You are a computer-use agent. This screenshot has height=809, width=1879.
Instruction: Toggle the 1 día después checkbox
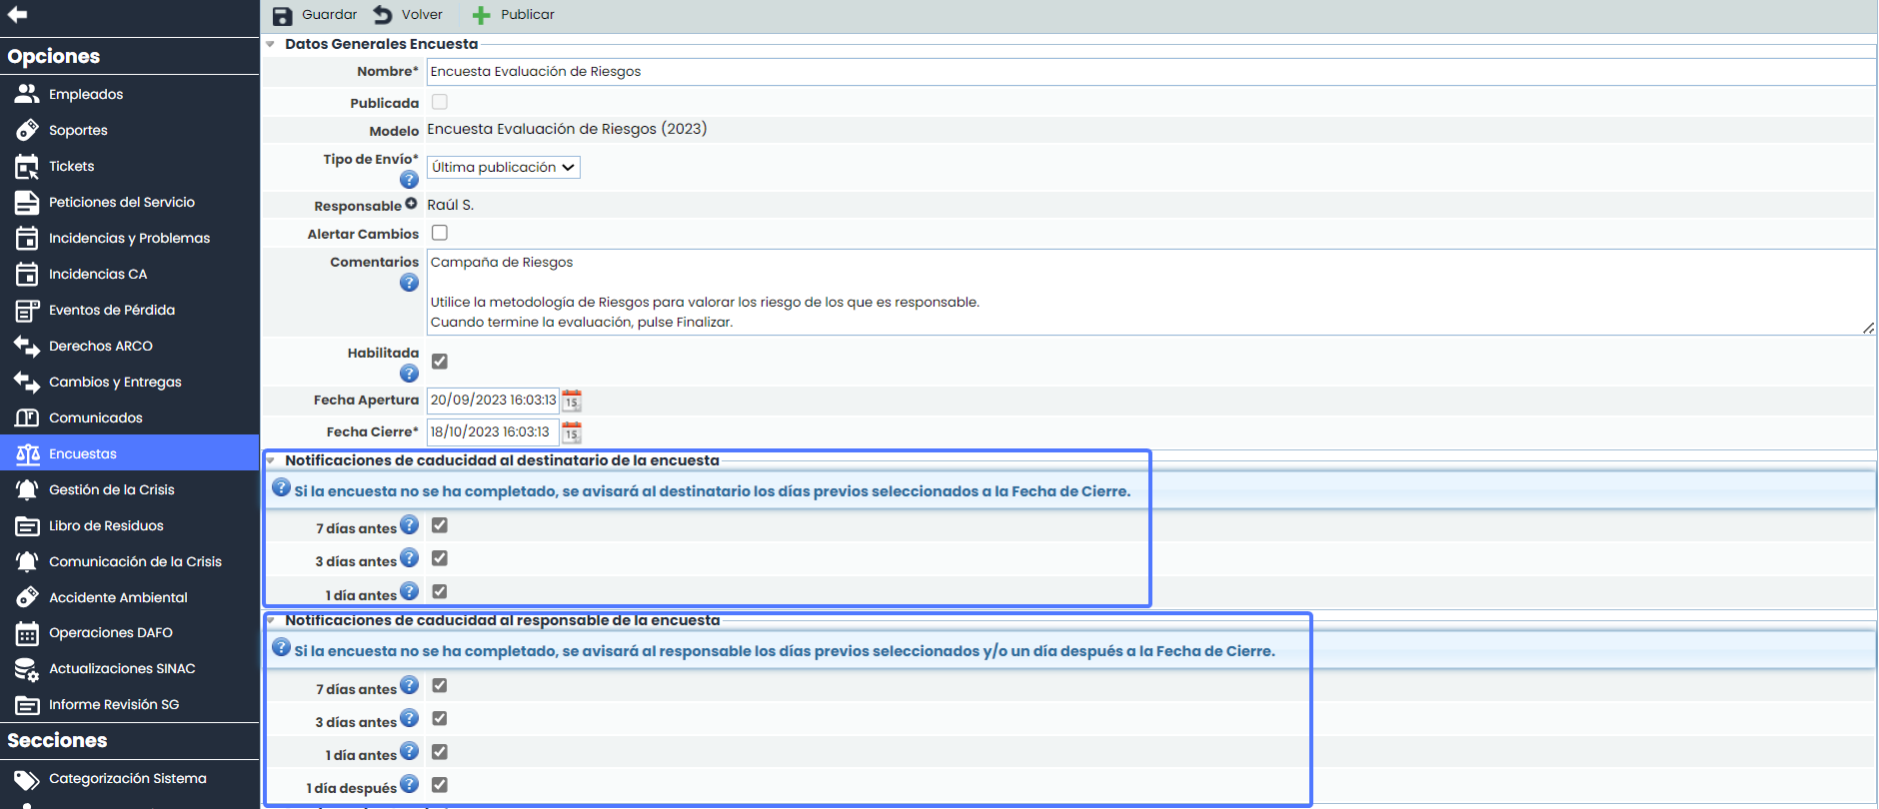click(x=440, y=785)
